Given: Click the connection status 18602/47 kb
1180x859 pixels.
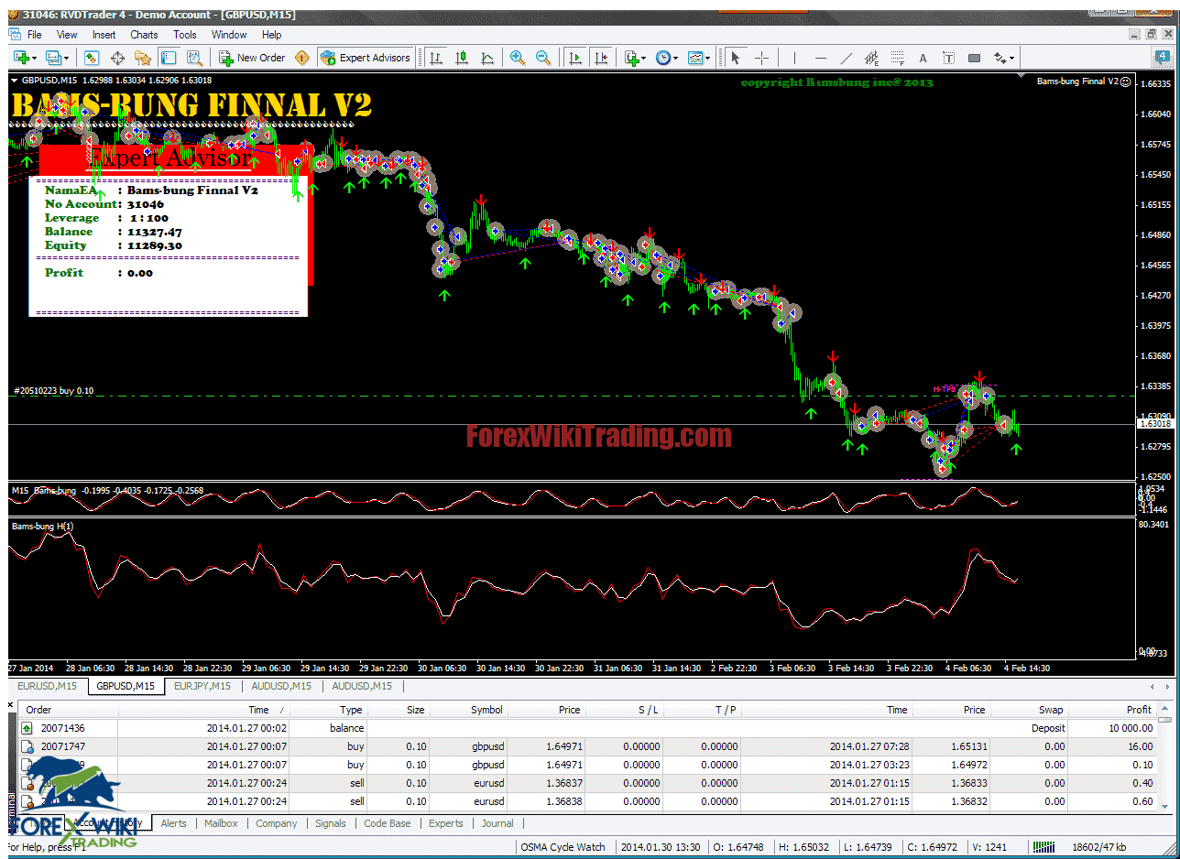Looking at the screenshot, I should point(1100,847).
